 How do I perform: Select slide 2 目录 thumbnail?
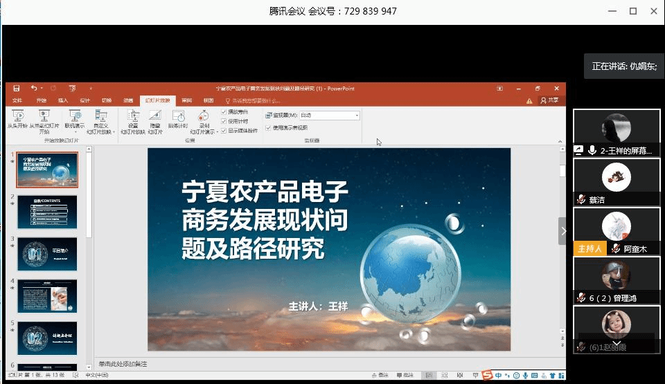[x=47, y=212]
